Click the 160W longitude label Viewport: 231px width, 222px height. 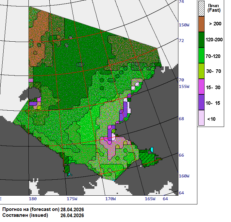pos(184,176)
